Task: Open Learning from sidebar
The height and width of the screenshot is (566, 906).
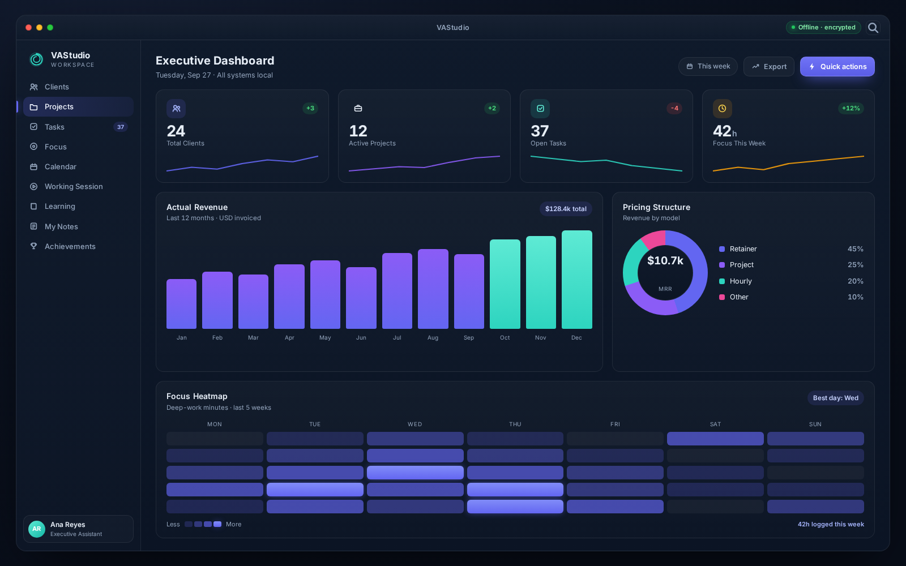Action: pyautogui.click(x=78, y=207)
